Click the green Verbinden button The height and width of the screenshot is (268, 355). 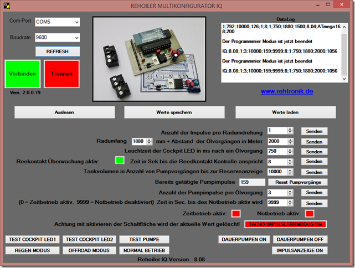(x=22, y=74)
